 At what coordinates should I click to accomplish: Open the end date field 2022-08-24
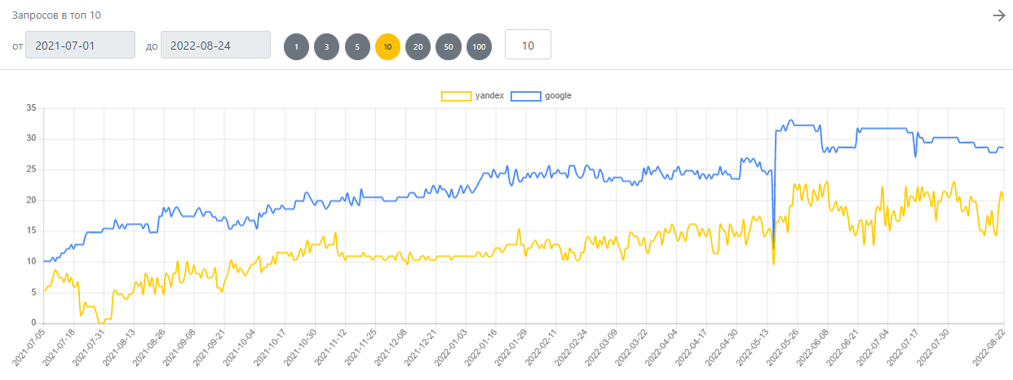click(215, 45)
